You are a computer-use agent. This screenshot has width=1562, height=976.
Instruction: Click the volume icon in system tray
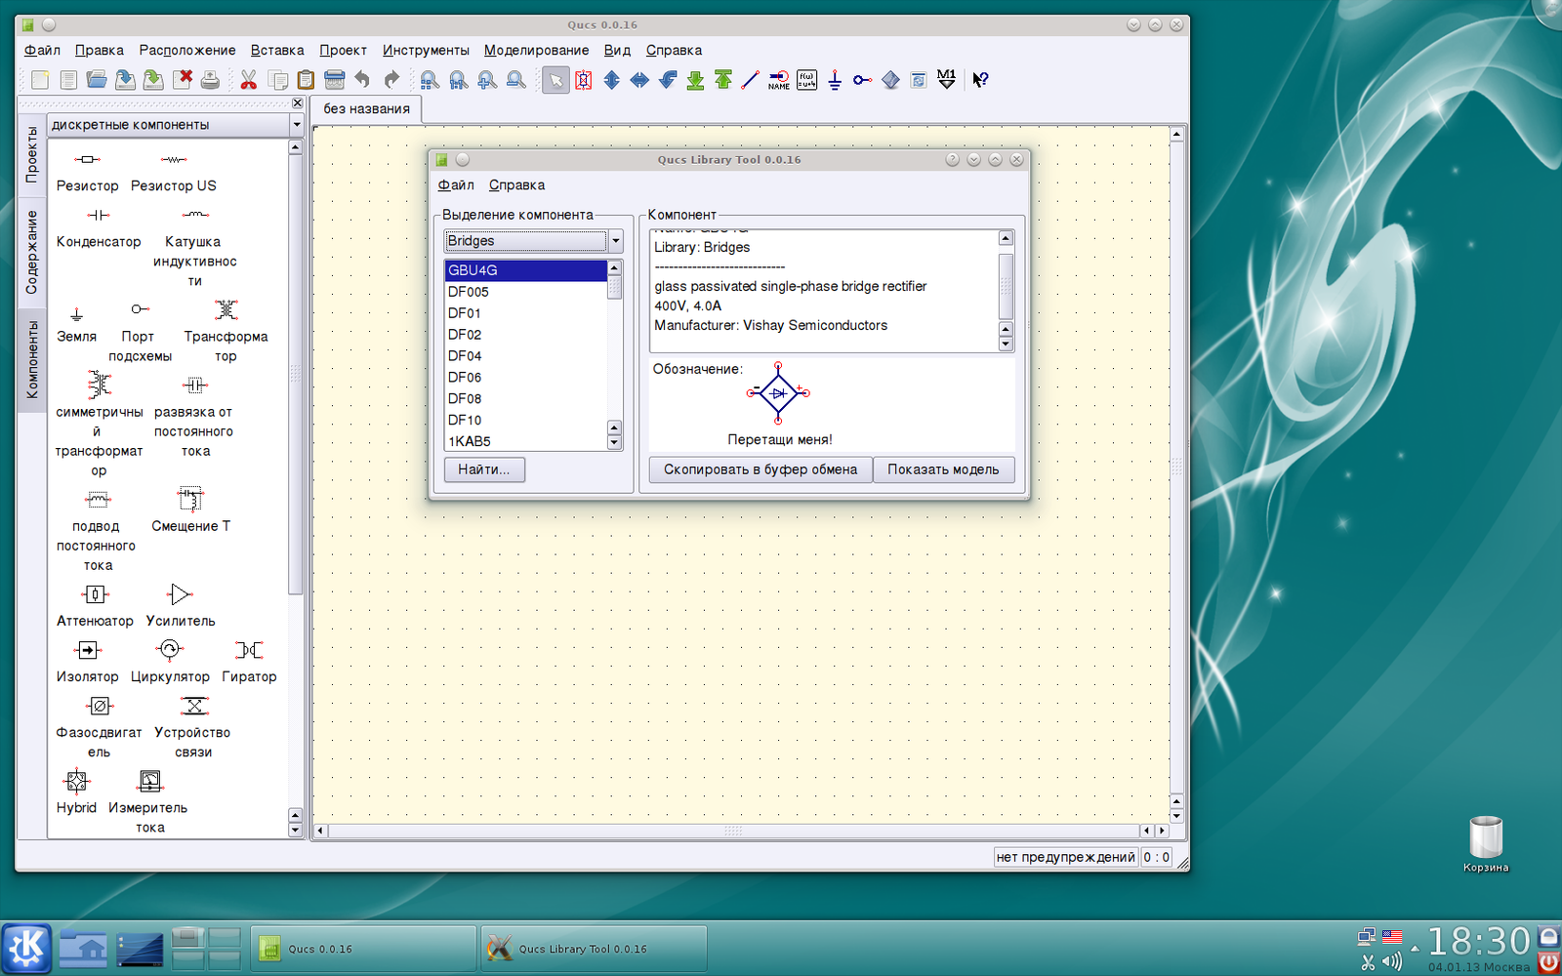(1392, 962)
